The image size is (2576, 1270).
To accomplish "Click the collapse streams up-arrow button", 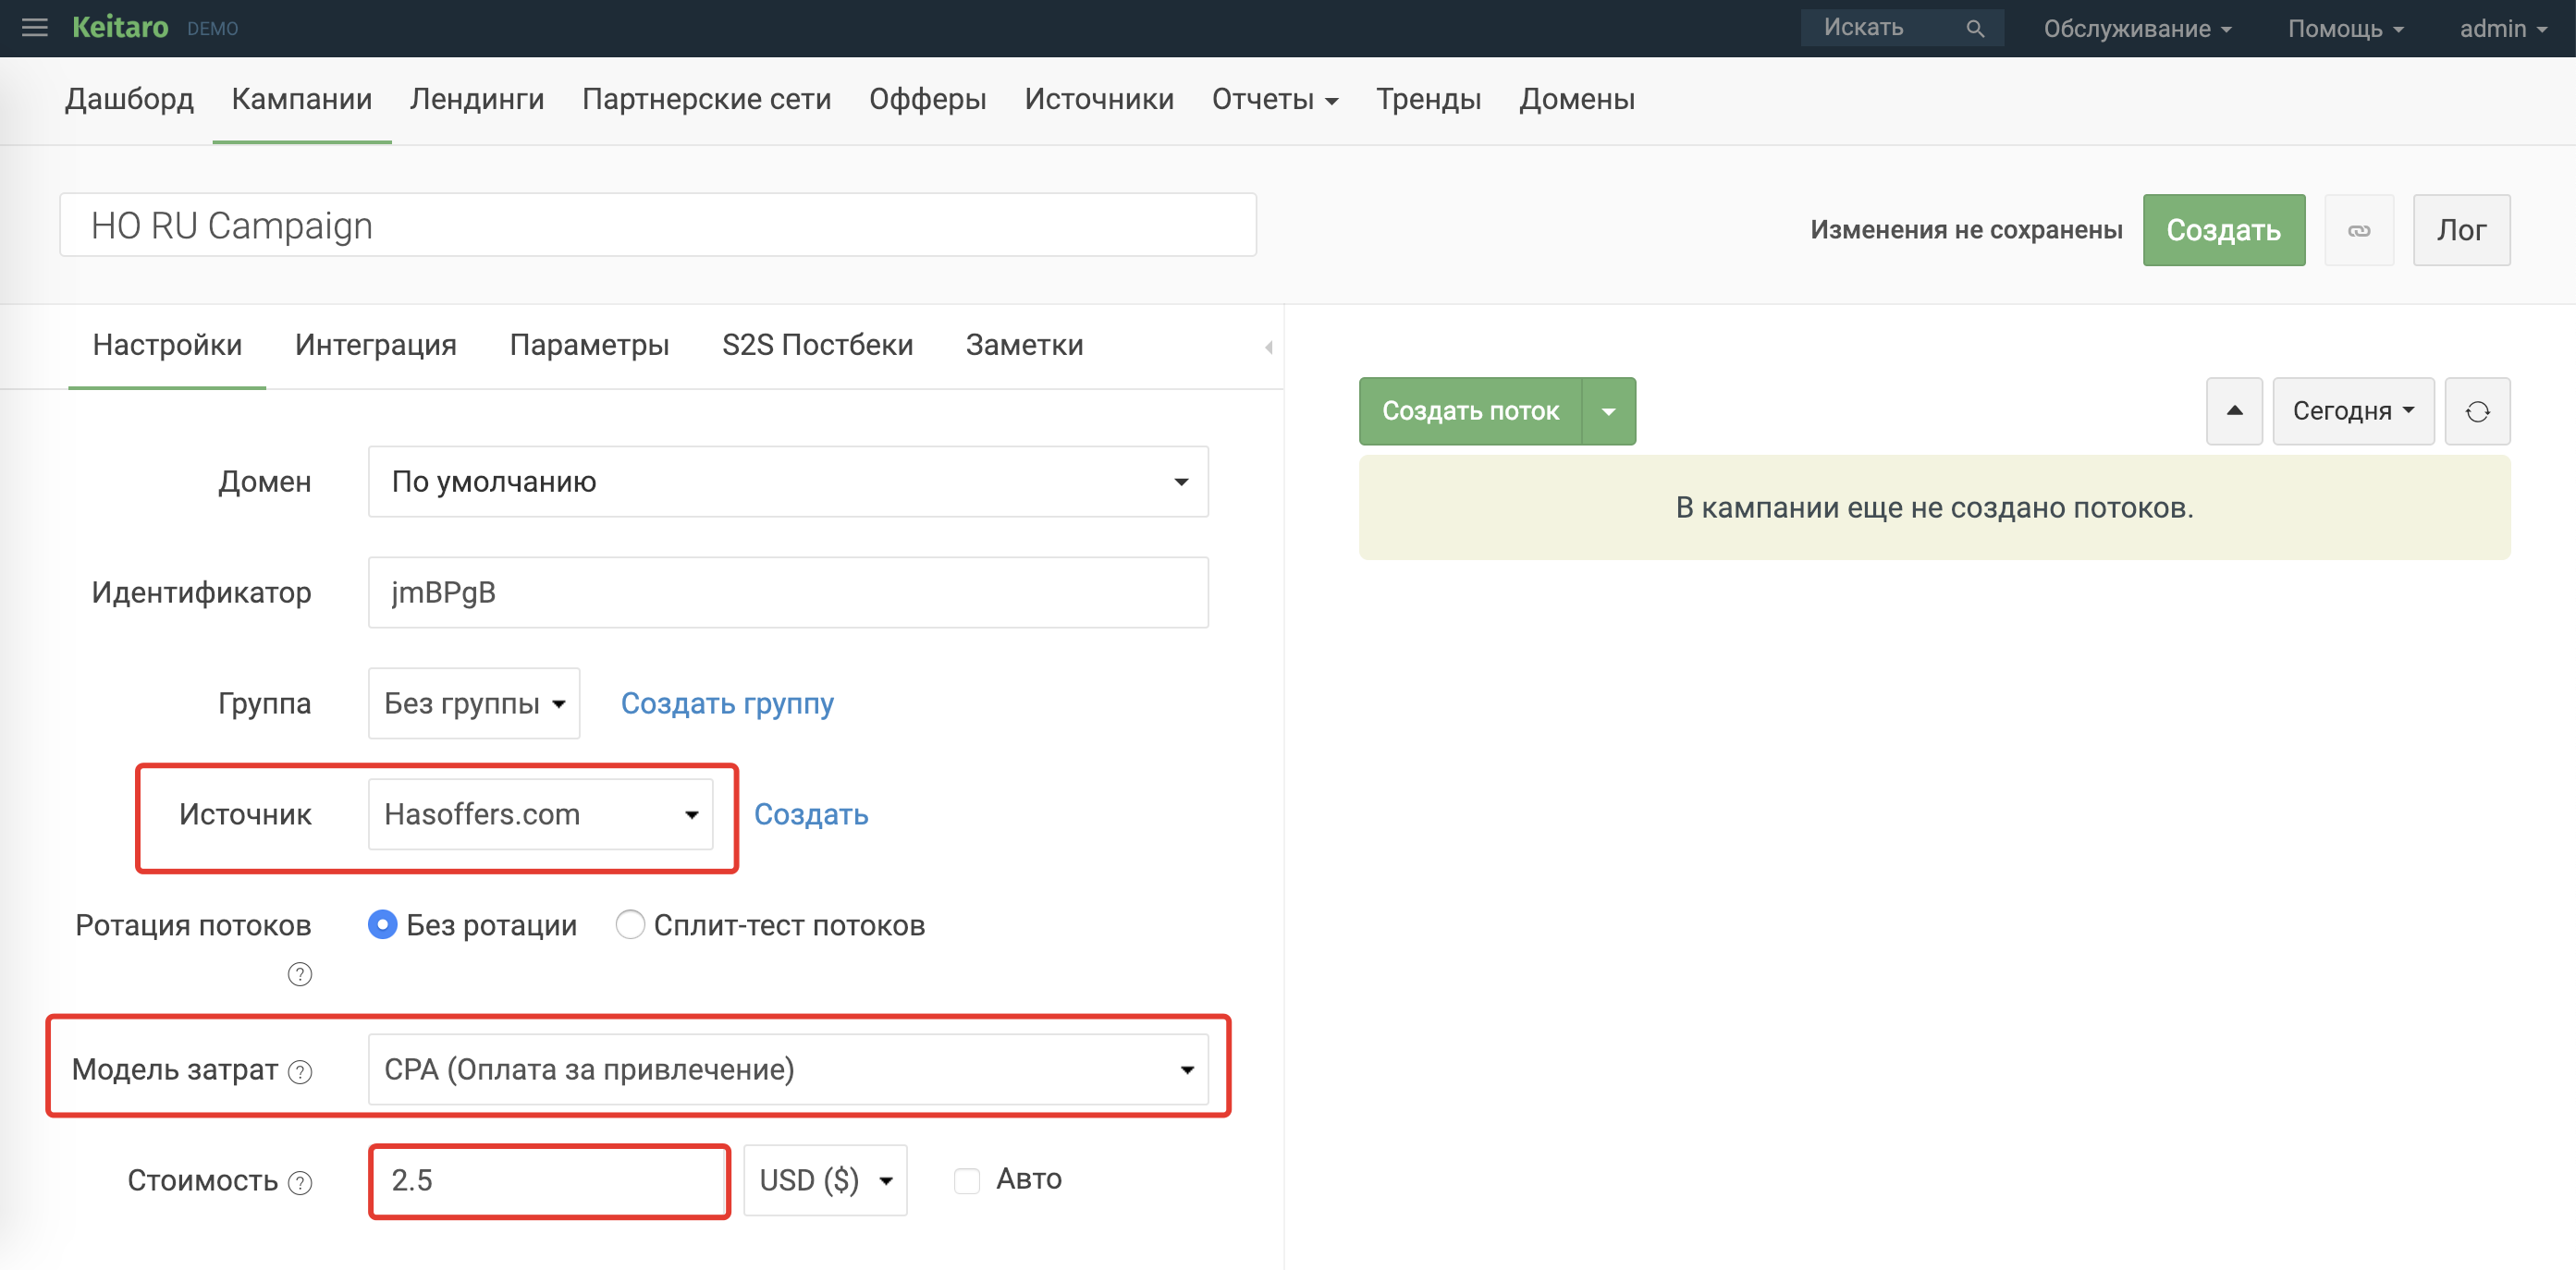I will [2234, 411].
